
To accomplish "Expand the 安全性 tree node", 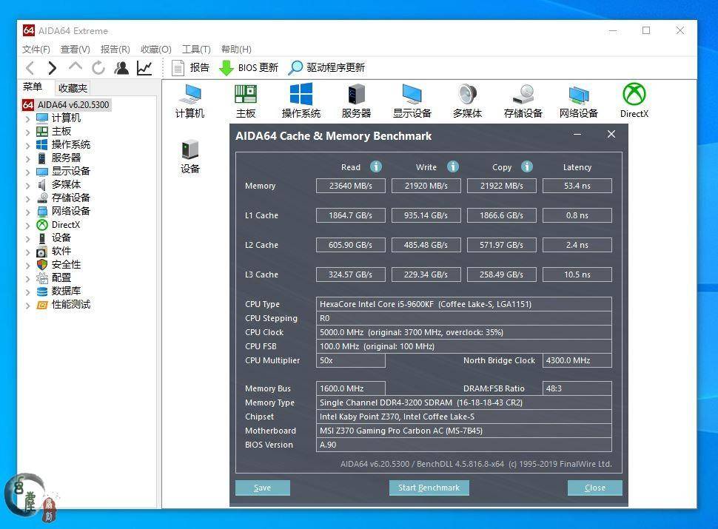I will (x=27, y=265).
